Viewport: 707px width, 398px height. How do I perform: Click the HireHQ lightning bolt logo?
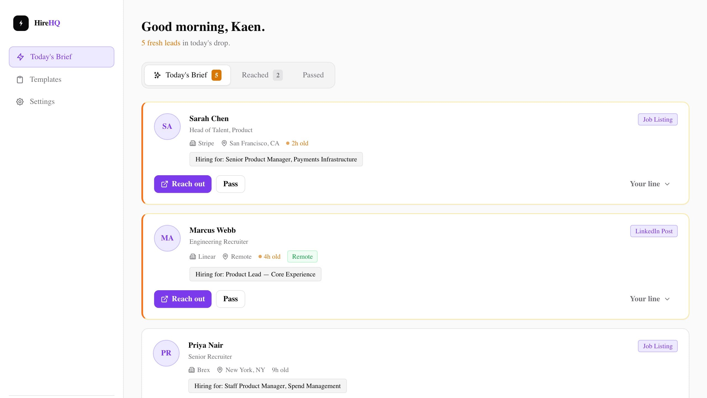click(x=21, y=23)
